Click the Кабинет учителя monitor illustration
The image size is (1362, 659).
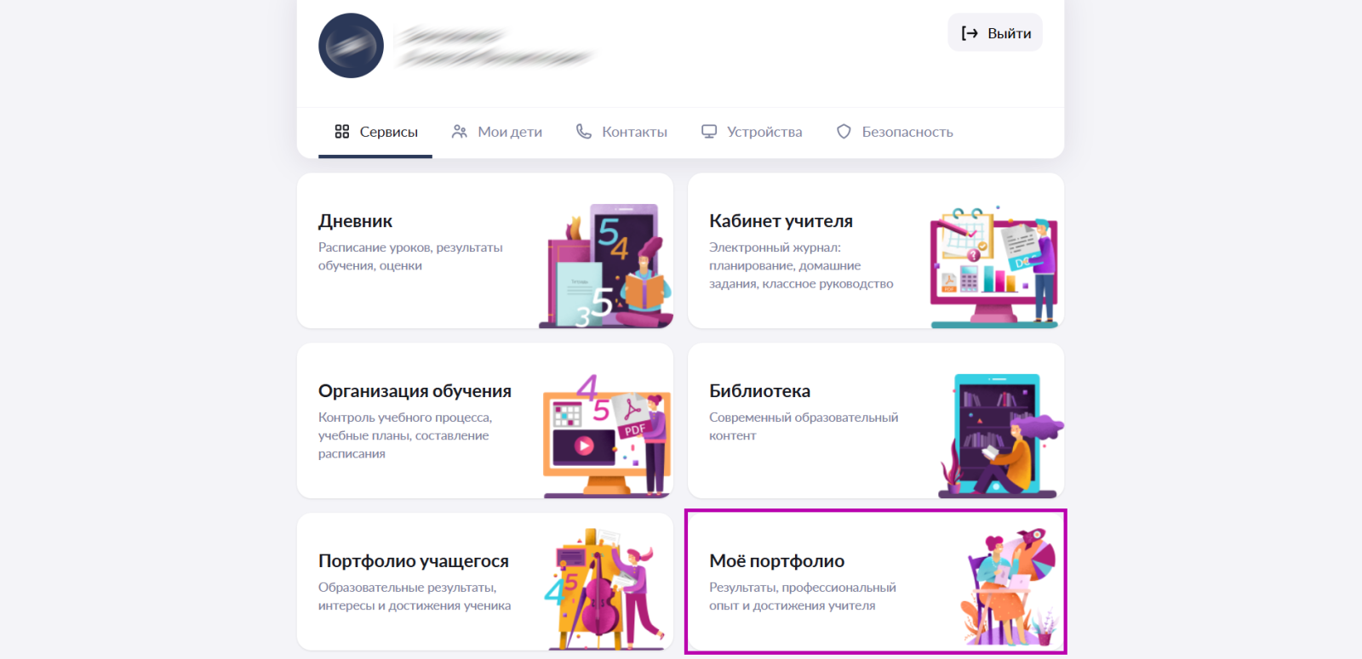pyautogui.click(x=994, y=266)
